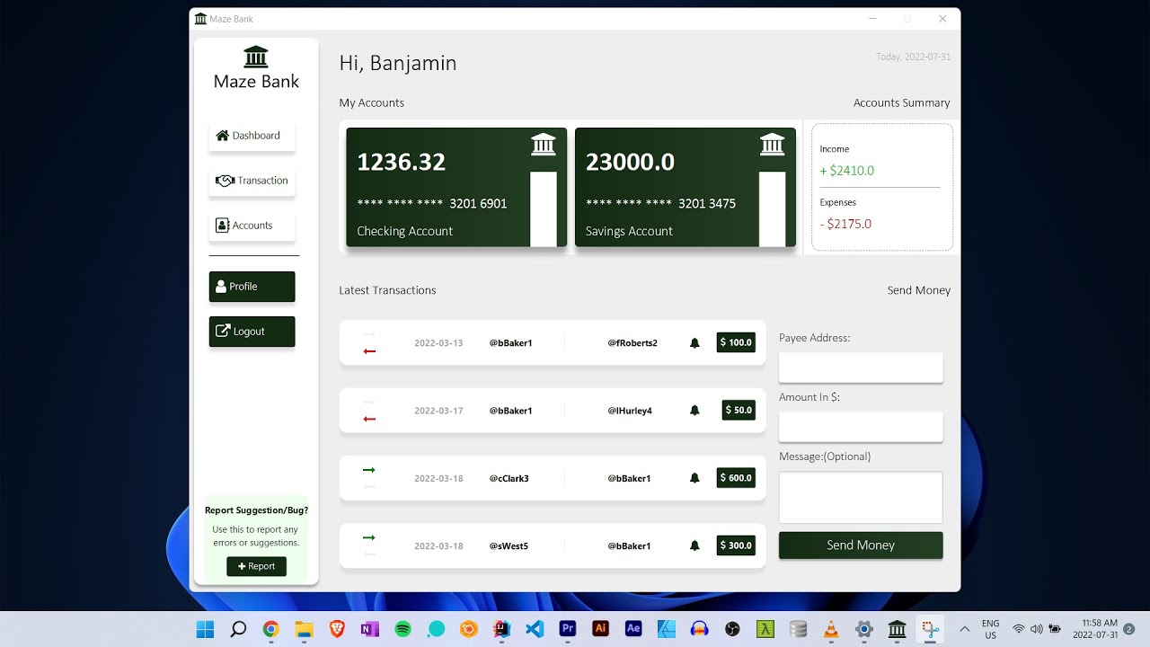Select the $ 100.0 amount badge
This screenshot has width=1150, height=647.
coord(736,342)
